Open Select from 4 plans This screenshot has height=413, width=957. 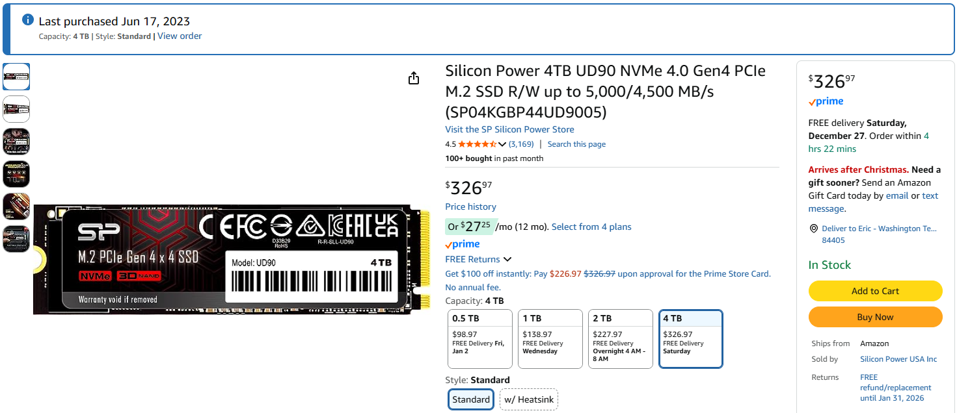pos(591,227)
